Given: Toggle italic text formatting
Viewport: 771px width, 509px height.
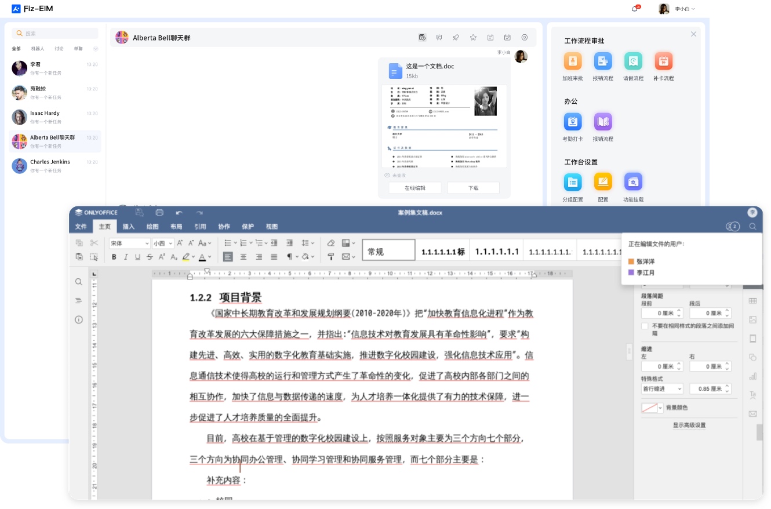Looking at the screenshot, I should click(x=126, y=257).
